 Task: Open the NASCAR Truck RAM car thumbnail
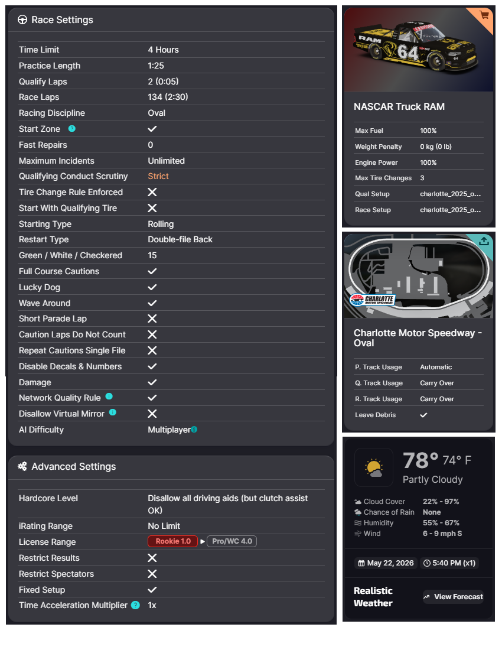point(419,49)
